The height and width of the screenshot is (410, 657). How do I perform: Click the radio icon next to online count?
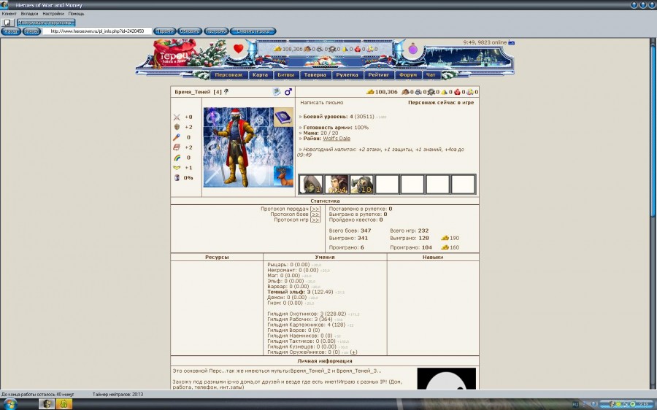coord(511,43)
